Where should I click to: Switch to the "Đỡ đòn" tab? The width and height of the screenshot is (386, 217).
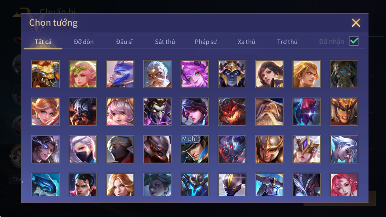tap(84, 42)
